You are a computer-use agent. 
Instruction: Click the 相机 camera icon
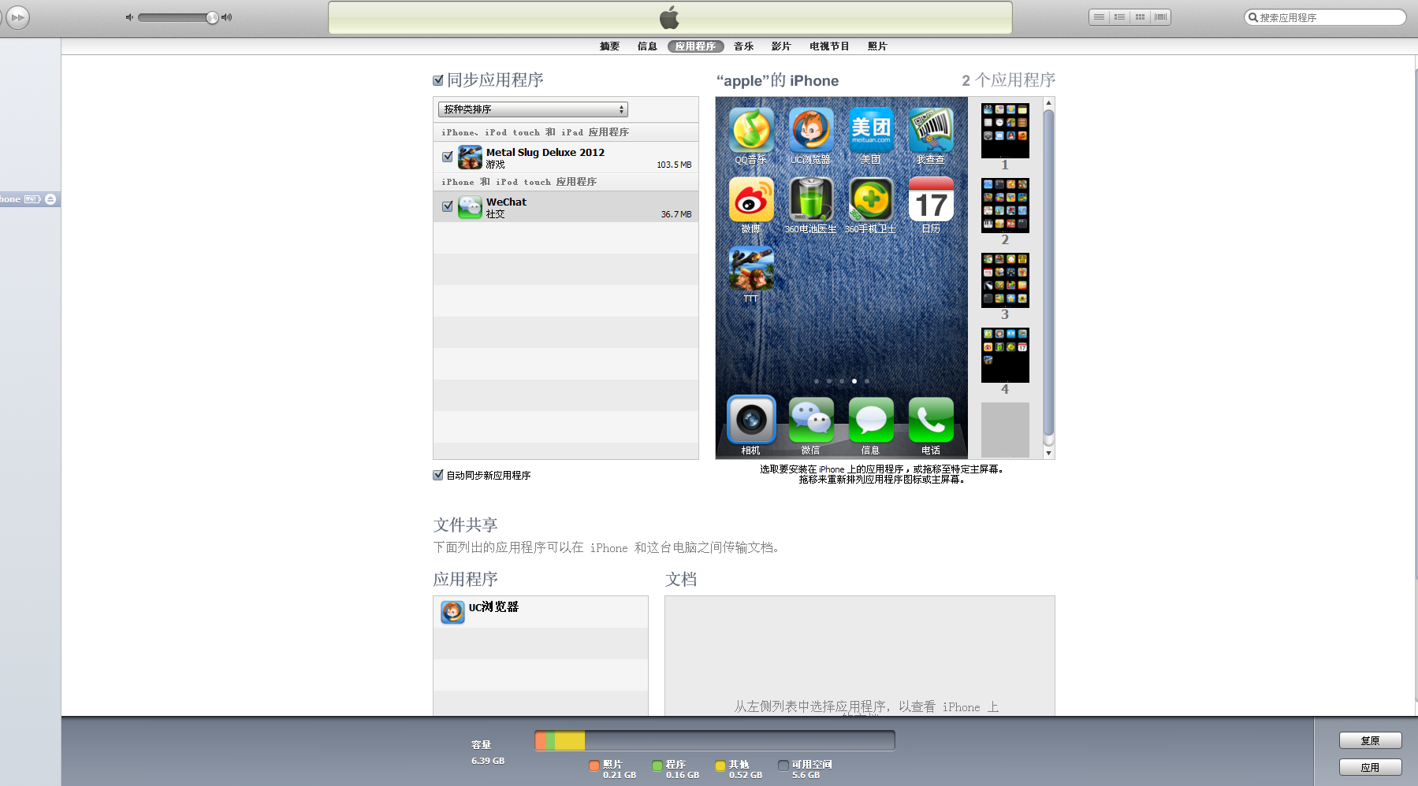click(x=750, y=420)
